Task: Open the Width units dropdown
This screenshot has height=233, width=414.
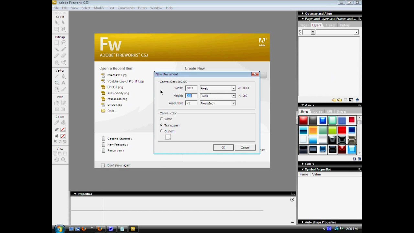Action: pos(233,88)
